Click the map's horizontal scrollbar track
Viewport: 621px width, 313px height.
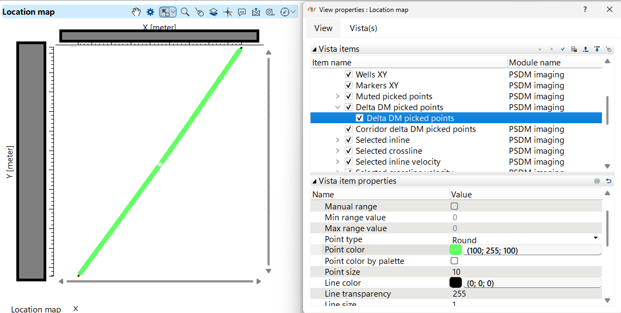click(160, 281)
